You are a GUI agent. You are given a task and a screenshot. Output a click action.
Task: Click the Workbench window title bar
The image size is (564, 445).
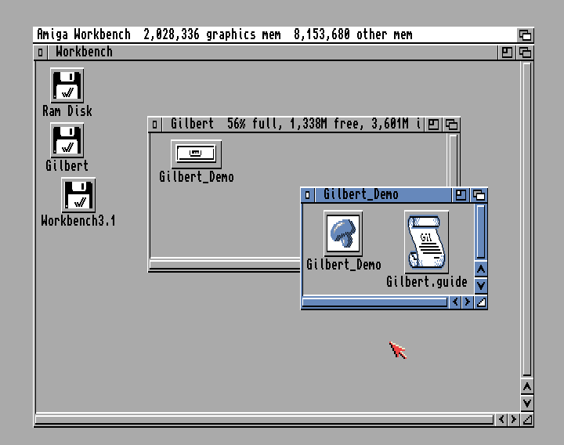click(272, 52)
